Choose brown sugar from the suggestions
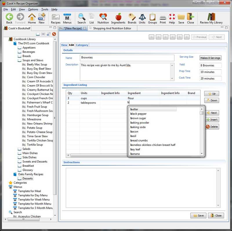 click(138, 118)
